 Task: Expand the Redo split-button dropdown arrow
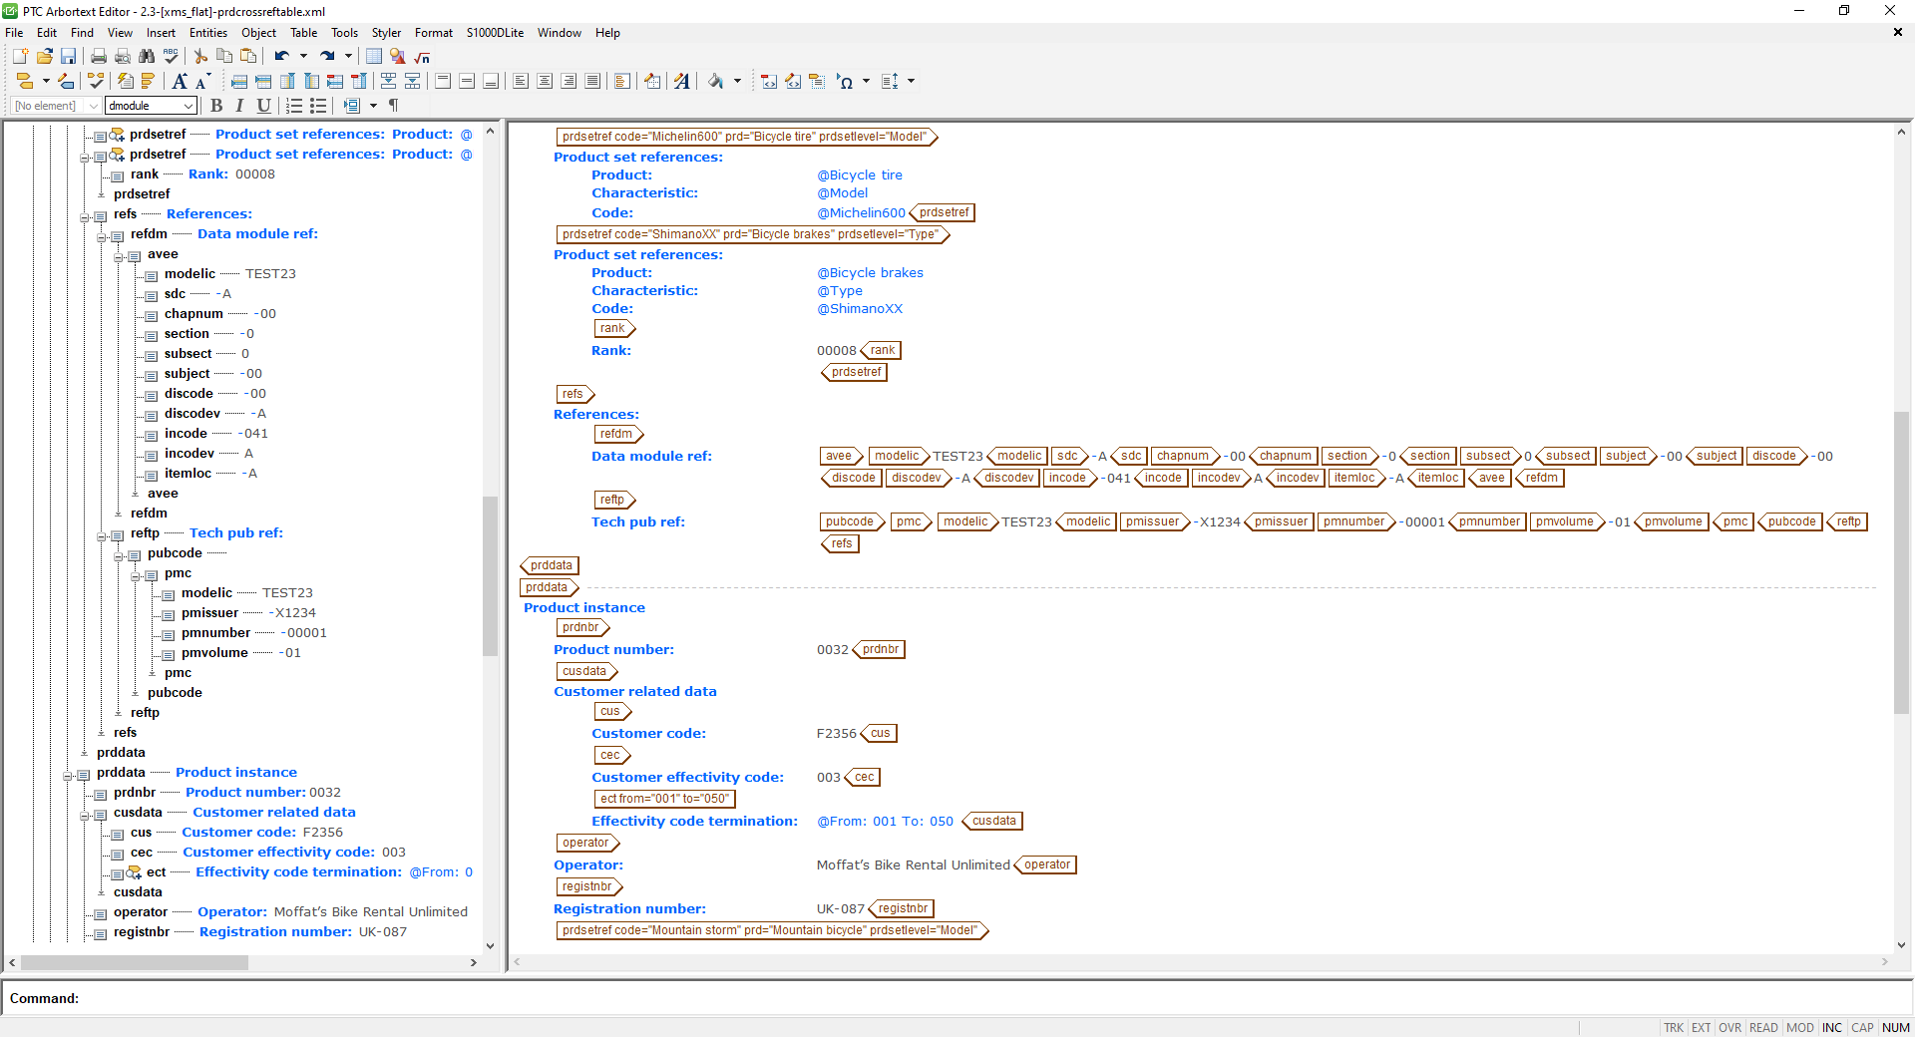(348, 57)
